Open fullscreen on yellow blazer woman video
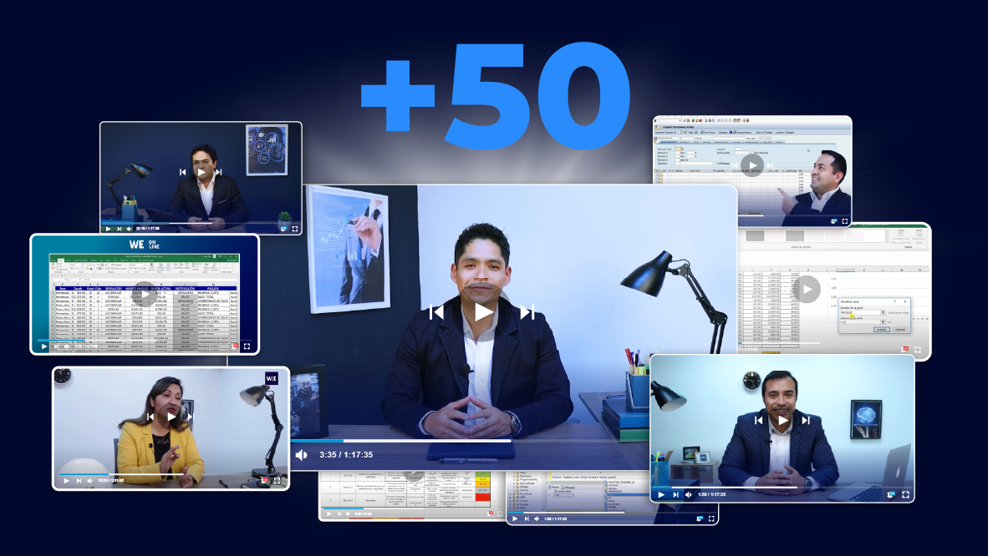The width and height of the screenshot is (988, 556). pos(277,480)
